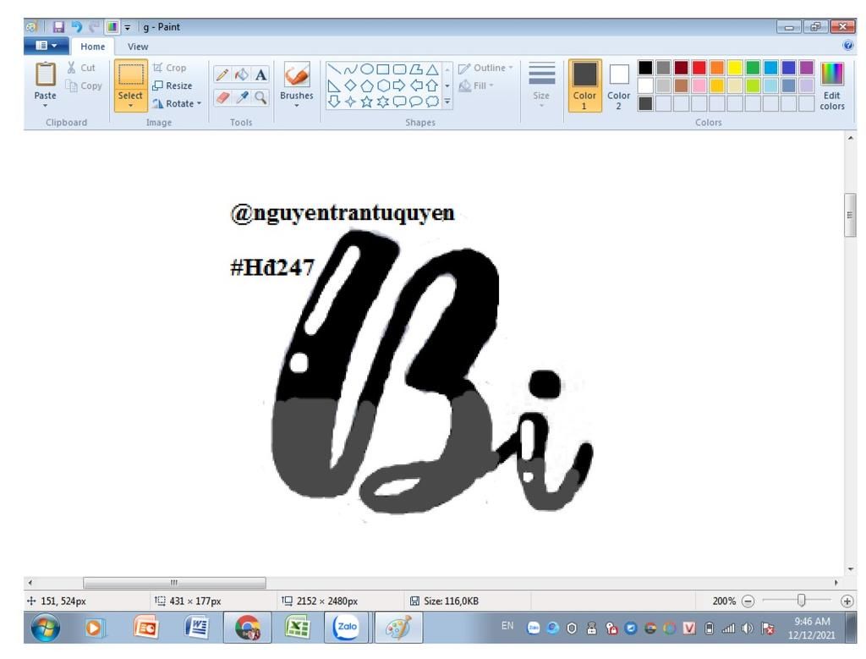
Task: Choose the Line shape
Action: point(333,69)
